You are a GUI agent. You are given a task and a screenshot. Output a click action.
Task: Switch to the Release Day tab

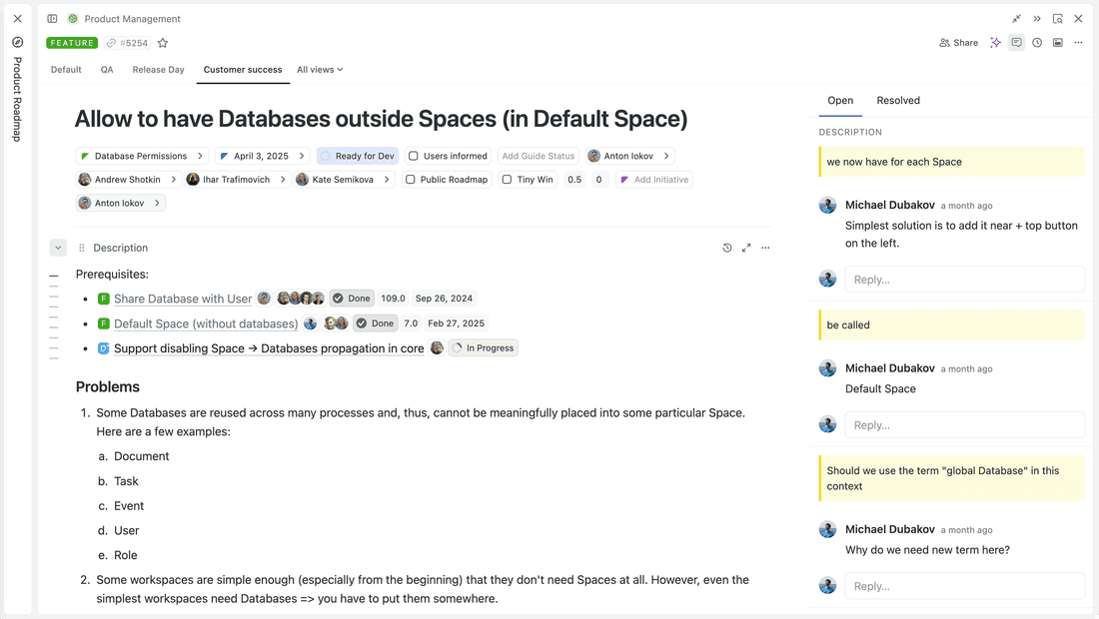pos(158,70)
